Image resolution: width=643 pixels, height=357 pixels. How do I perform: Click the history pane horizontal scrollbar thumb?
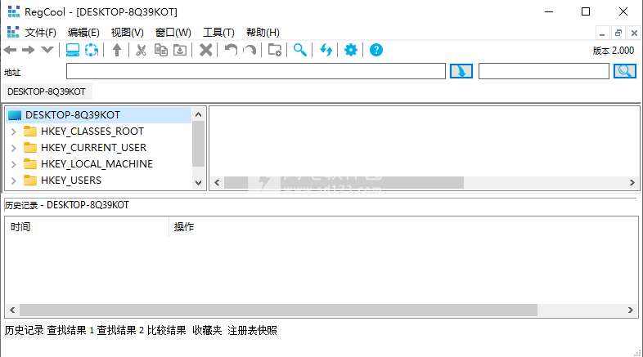[x=278, y=310]
